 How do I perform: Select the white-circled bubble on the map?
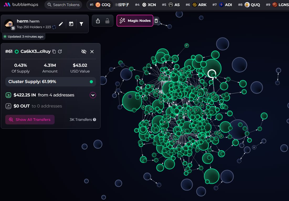[212, 74]
